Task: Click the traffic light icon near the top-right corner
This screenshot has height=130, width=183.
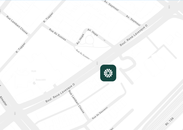Action: point(169,7)
